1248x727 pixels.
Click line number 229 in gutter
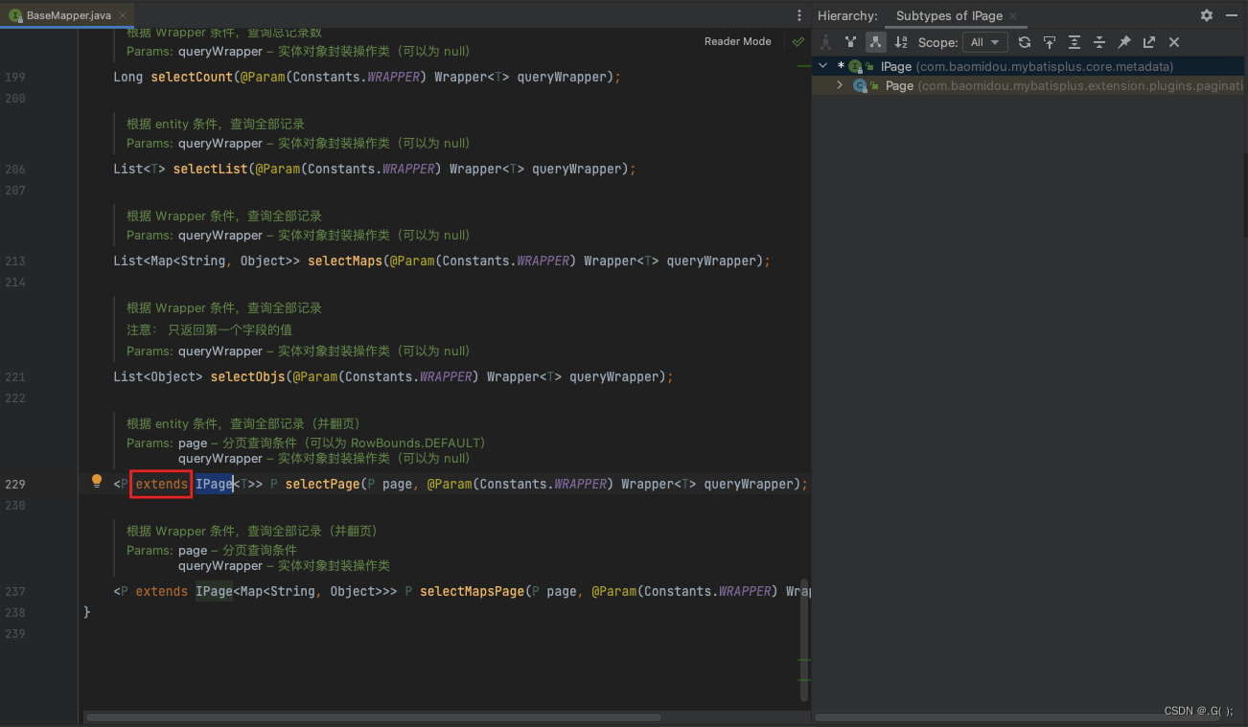(x=14, y=484)
